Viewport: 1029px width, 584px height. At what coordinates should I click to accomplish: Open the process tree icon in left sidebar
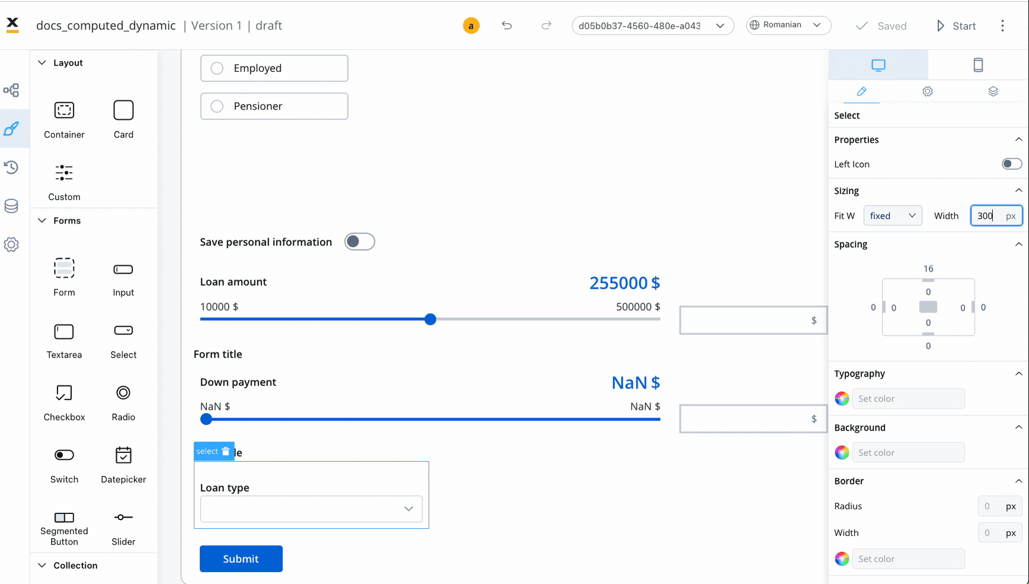(11, 90)
